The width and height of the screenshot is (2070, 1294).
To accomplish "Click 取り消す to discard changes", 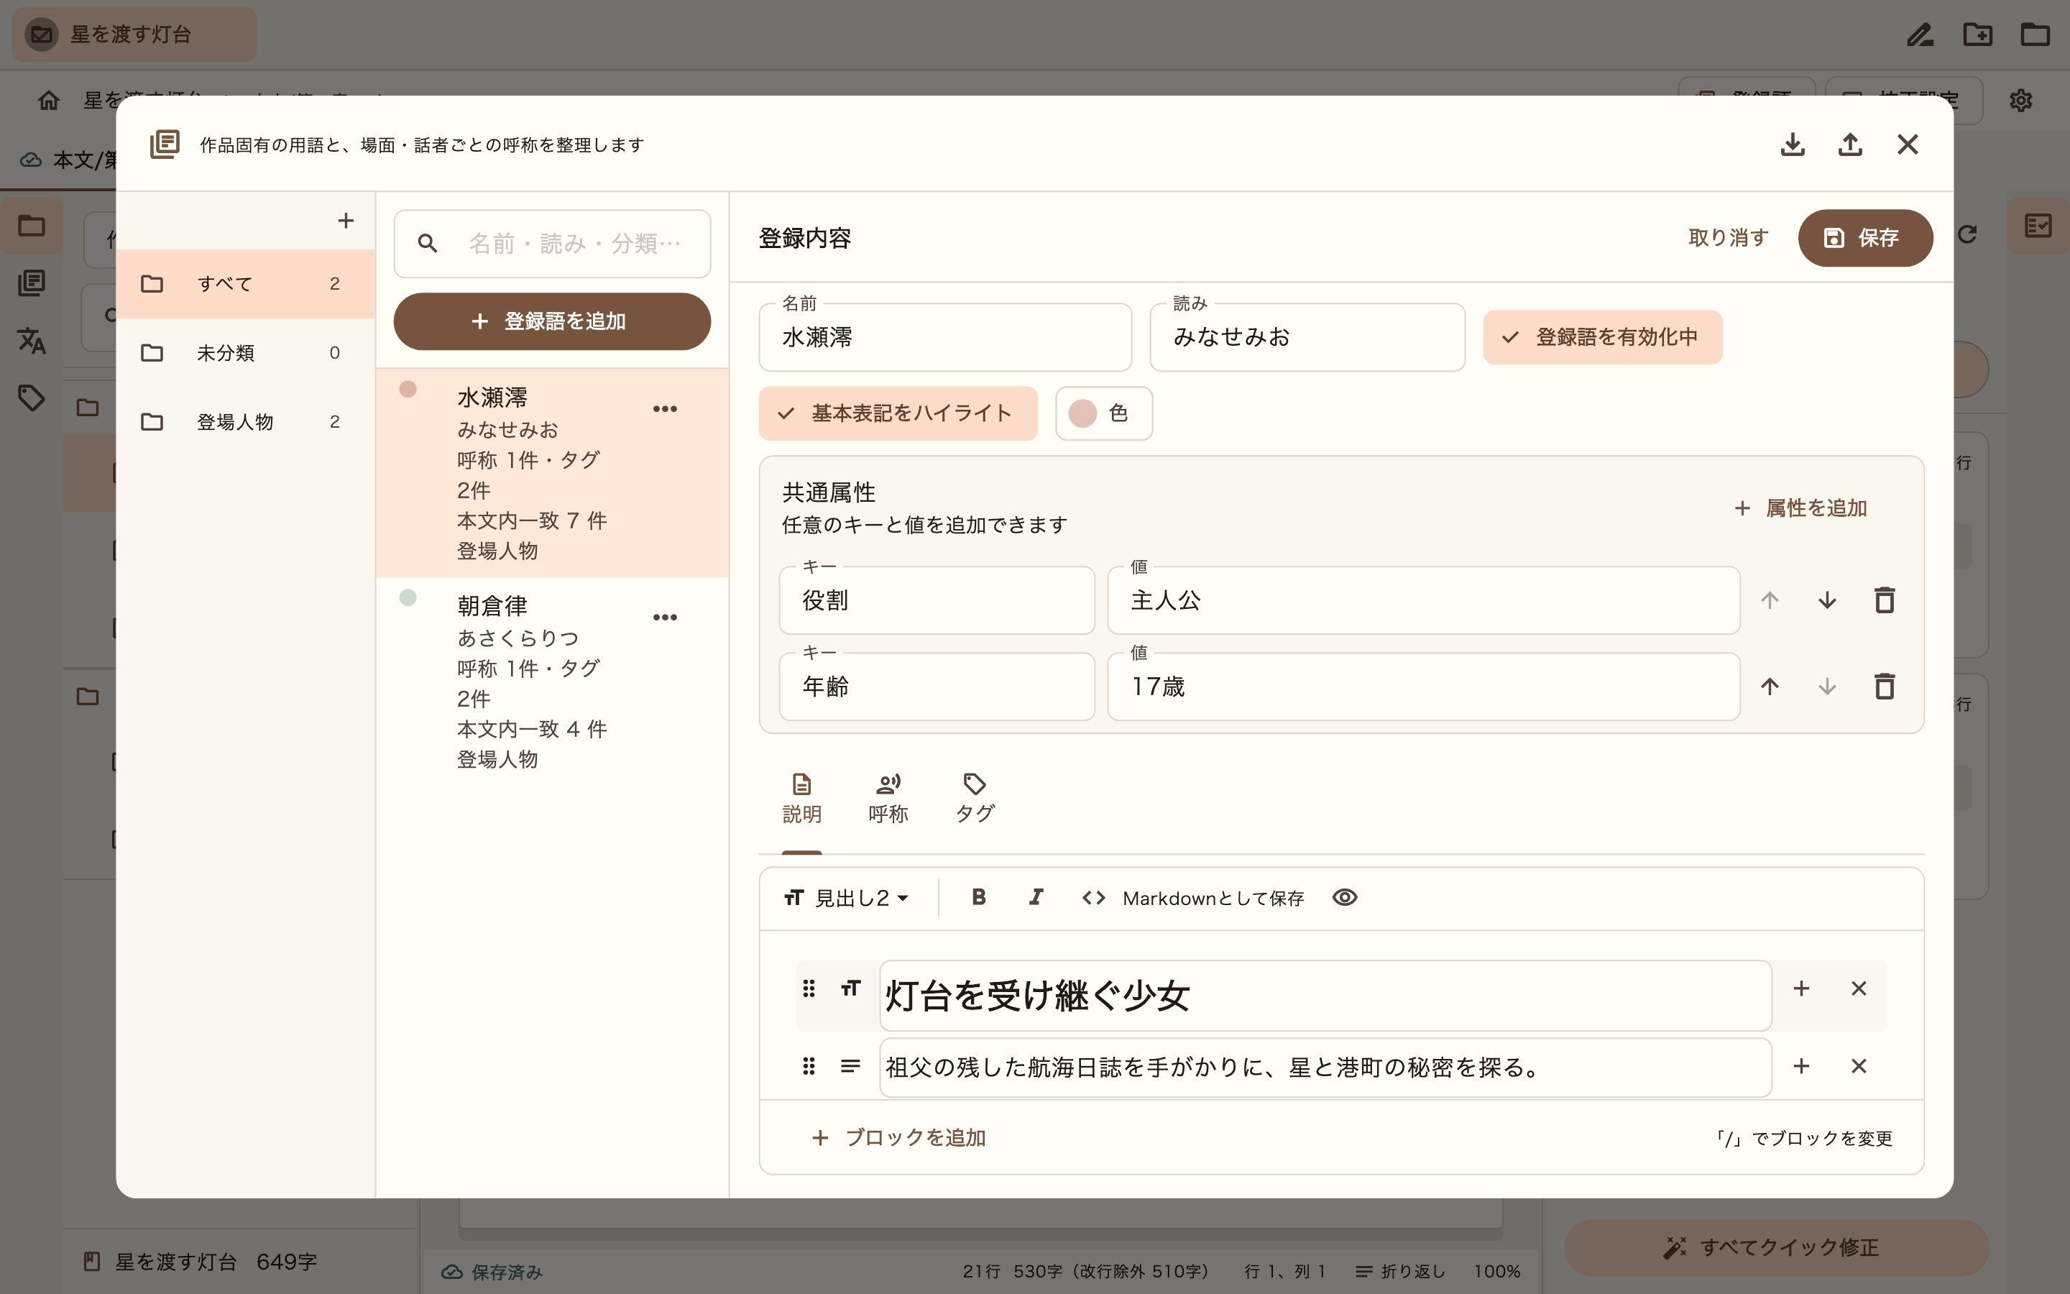I will pyautogui.click(x=1728, y=238).
